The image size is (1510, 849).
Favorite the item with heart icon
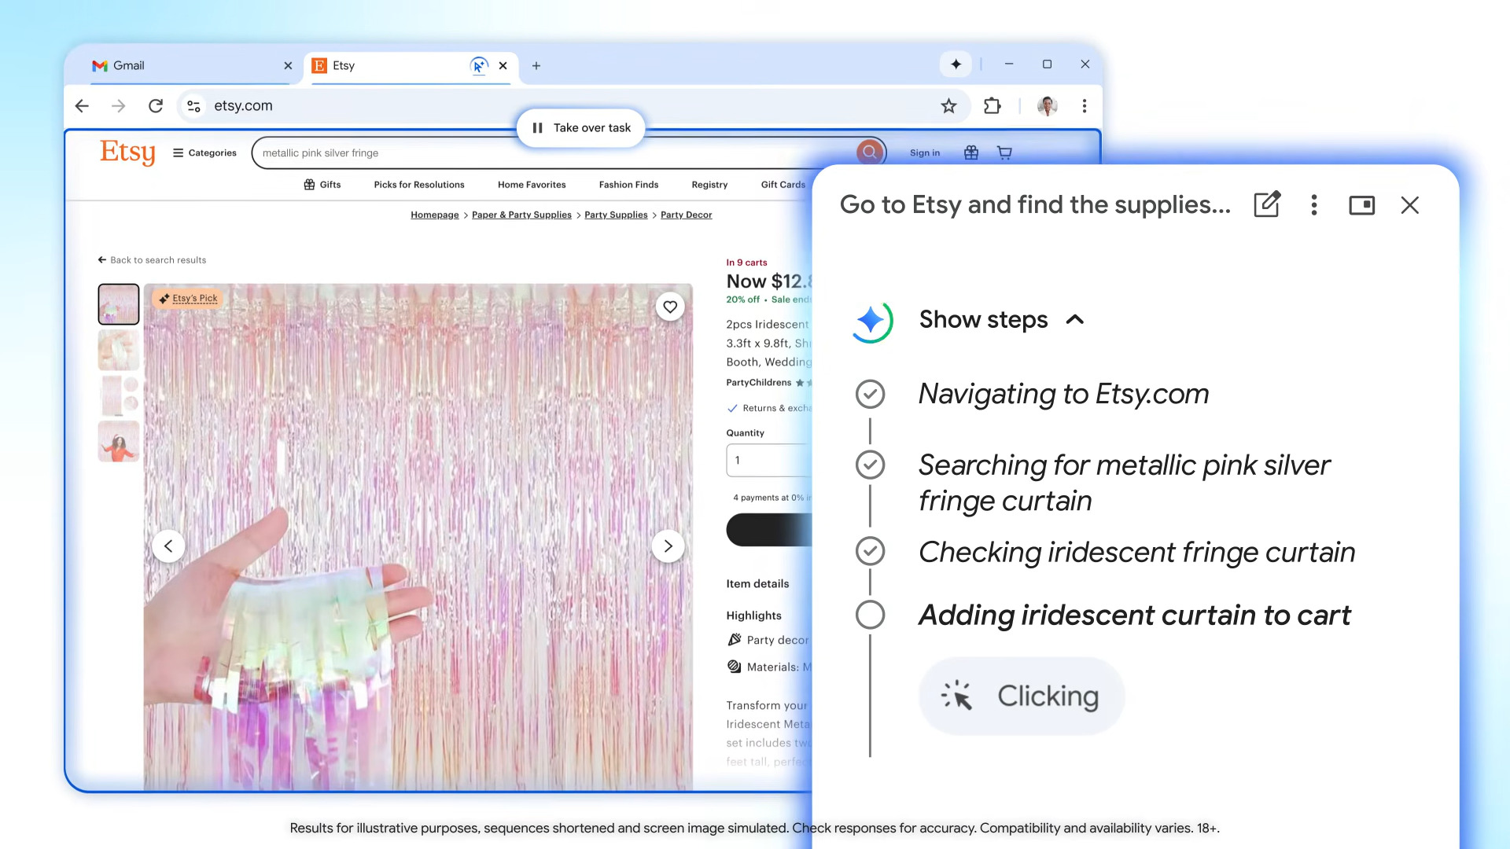click(670, 307)
